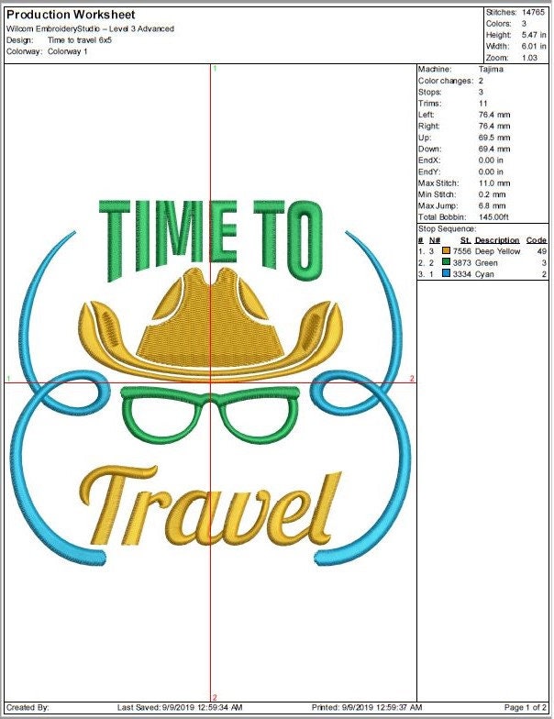The image size is (554, 719).
Task: Click the yellow cowboy hat in design preview
Action: coord(211,325)
